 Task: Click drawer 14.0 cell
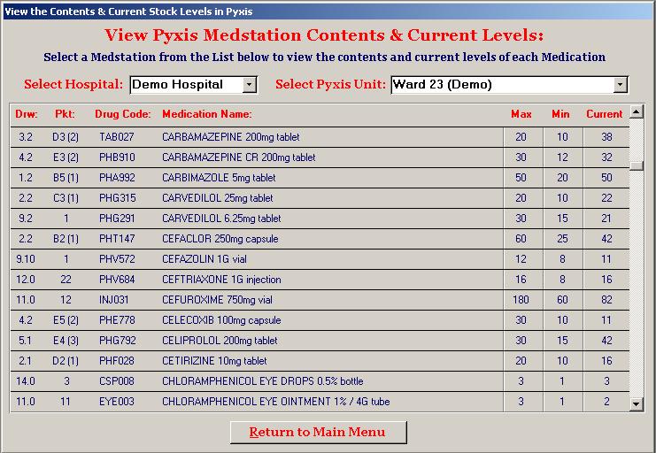26,381
